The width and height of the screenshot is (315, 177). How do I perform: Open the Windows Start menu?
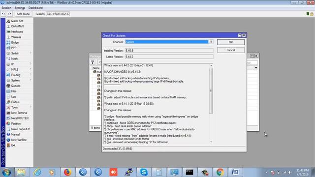click(x=6, y=172)
